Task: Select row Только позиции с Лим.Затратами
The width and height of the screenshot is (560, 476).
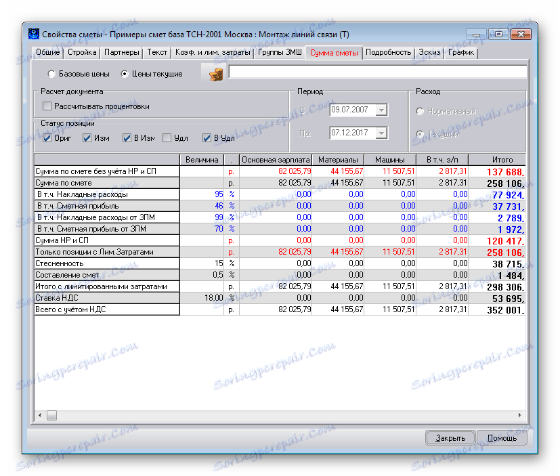Action: (x=107, y=252)
